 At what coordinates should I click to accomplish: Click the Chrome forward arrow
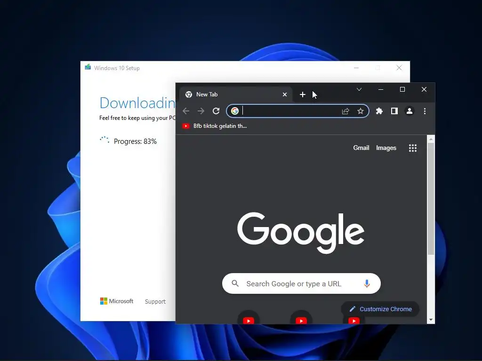click(201, 111)
